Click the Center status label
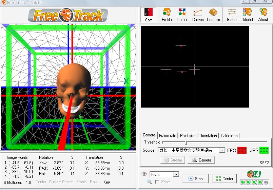 pyautogui.click(x=41, y=182)
